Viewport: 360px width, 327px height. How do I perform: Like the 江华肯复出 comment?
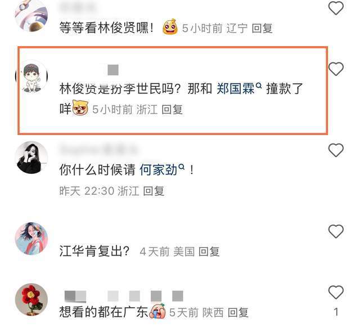(336, 231)
